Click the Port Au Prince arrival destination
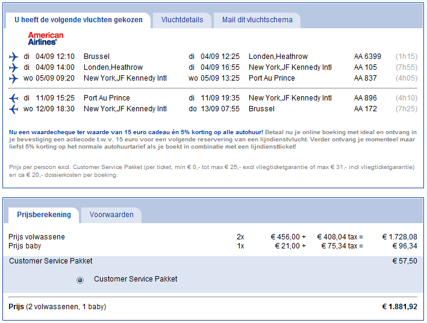 pyautogui.click(x=272, y=78)
